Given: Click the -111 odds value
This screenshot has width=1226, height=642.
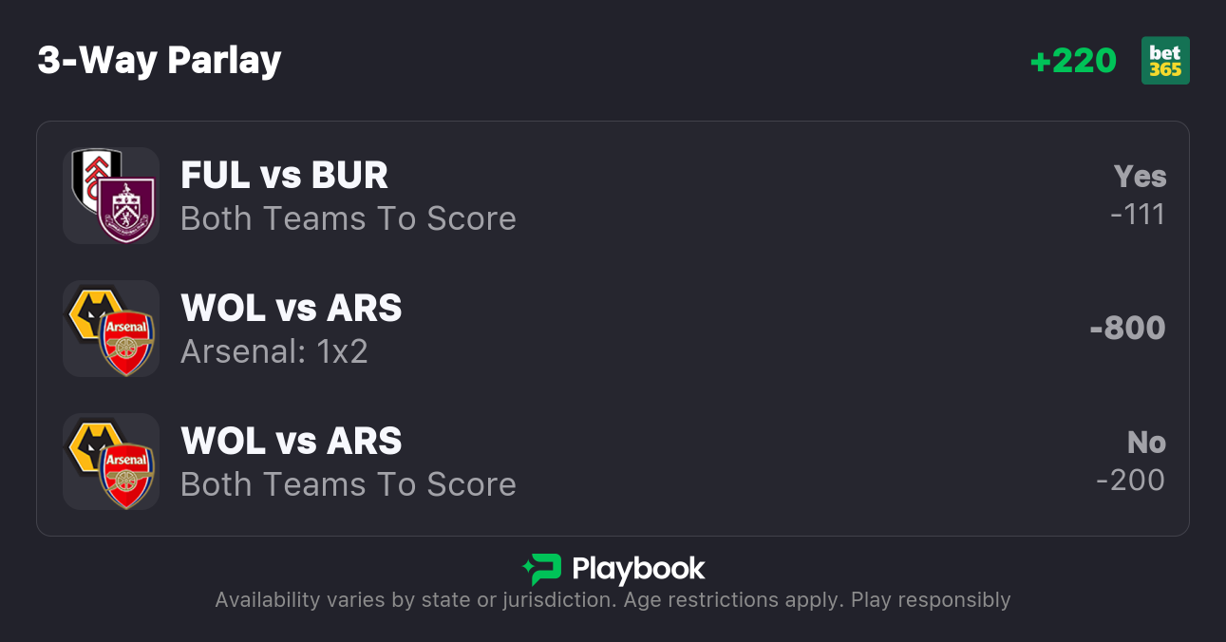Looking at the screenshot, I should [1138, 215].
